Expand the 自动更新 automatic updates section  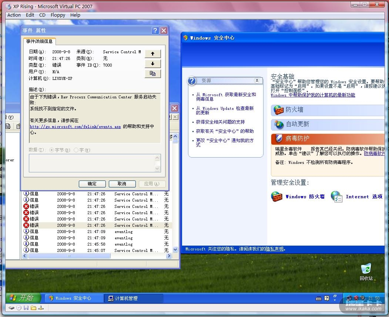coord(297,124)
